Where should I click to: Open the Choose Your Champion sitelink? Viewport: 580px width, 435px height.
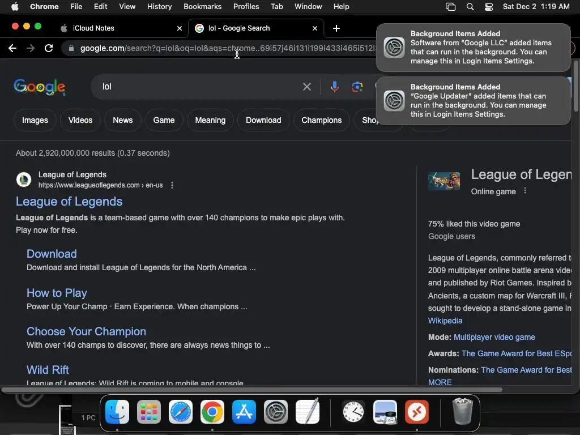tap(86, 331)
